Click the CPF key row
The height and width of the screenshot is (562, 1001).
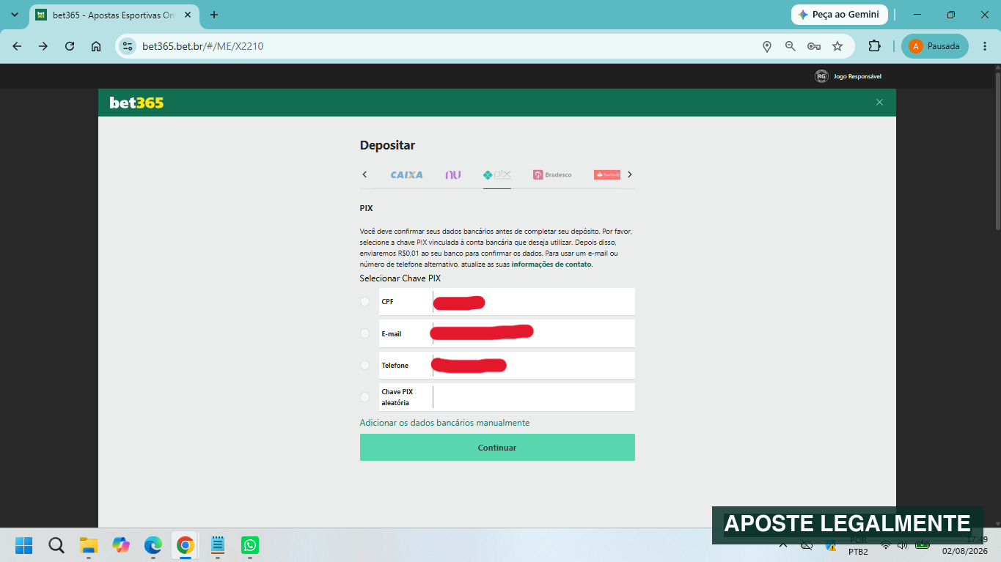pyautogui.click(x=507, y=302)
